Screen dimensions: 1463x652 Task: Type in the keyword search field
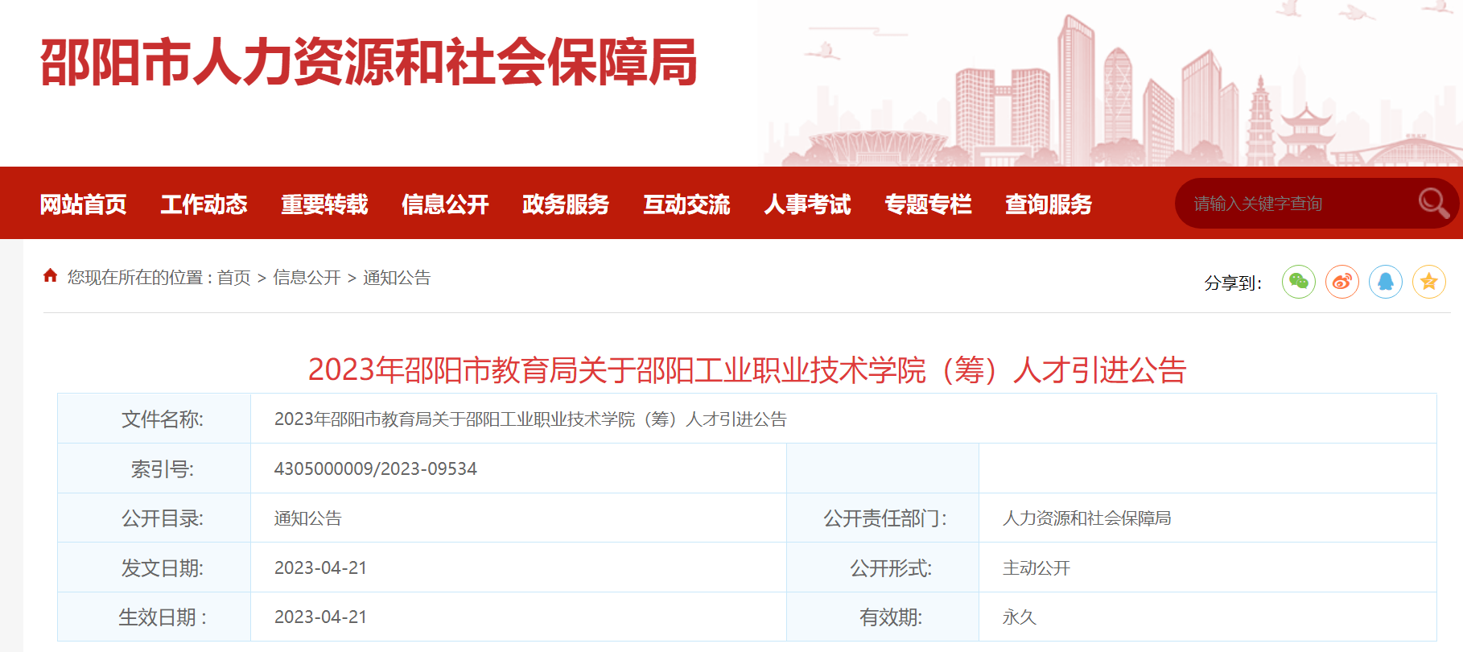pyautogui.click(x=1296, y=204)
